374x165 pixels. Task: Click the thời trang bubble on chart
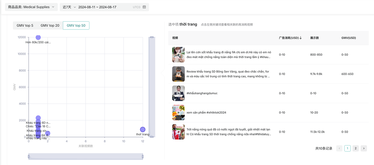click(143, 129)
